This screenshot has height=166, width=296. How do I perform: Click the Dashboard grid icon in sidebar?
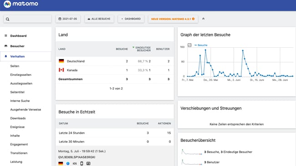click(x=6, y=35)
